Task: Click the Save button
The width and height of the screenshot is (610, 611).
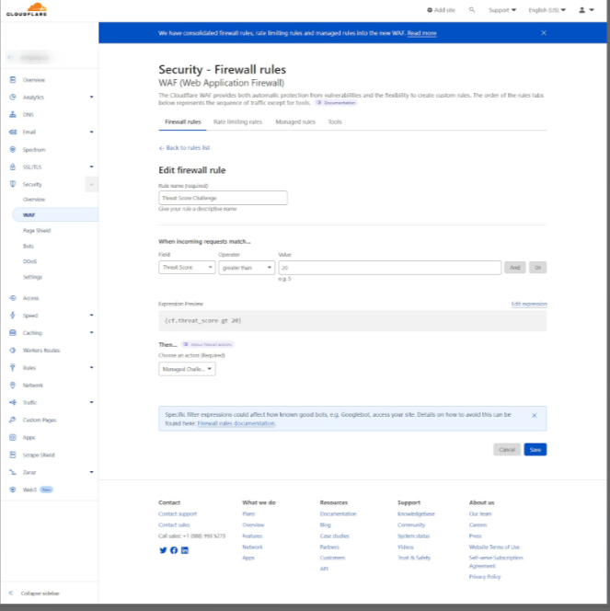Action: (535, 449)
